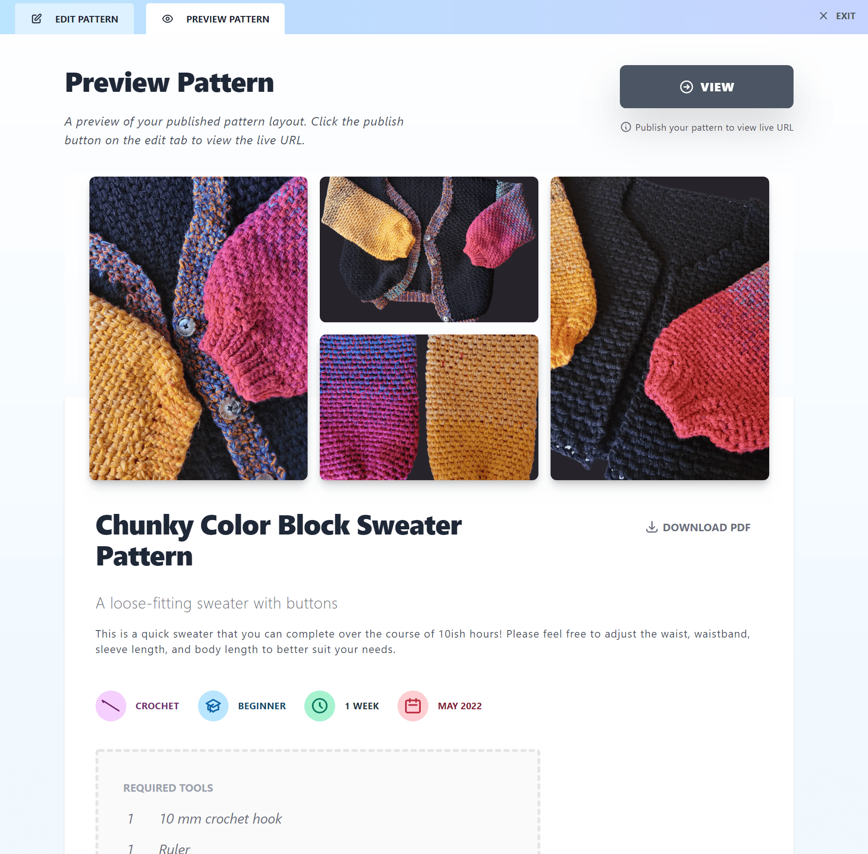Click the clock icon next to 1 Week
Viewport: 868px width, 854px height.
point(320,706)
